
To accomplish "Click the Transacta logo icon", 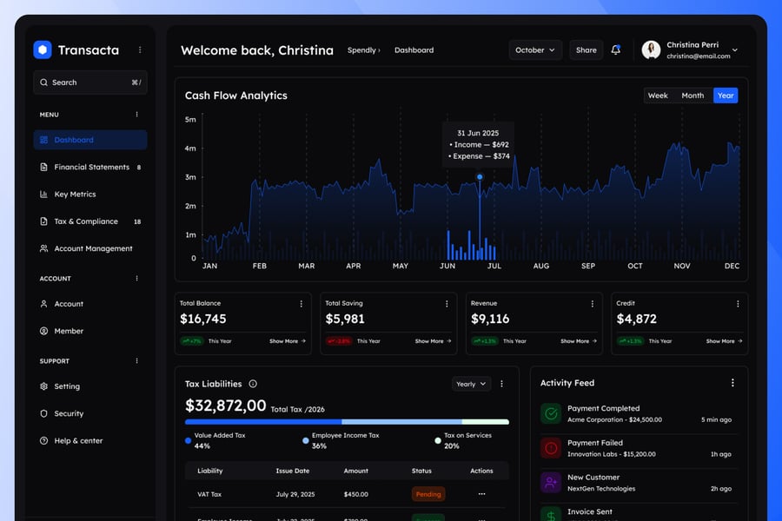I will (x=43, y=50).
